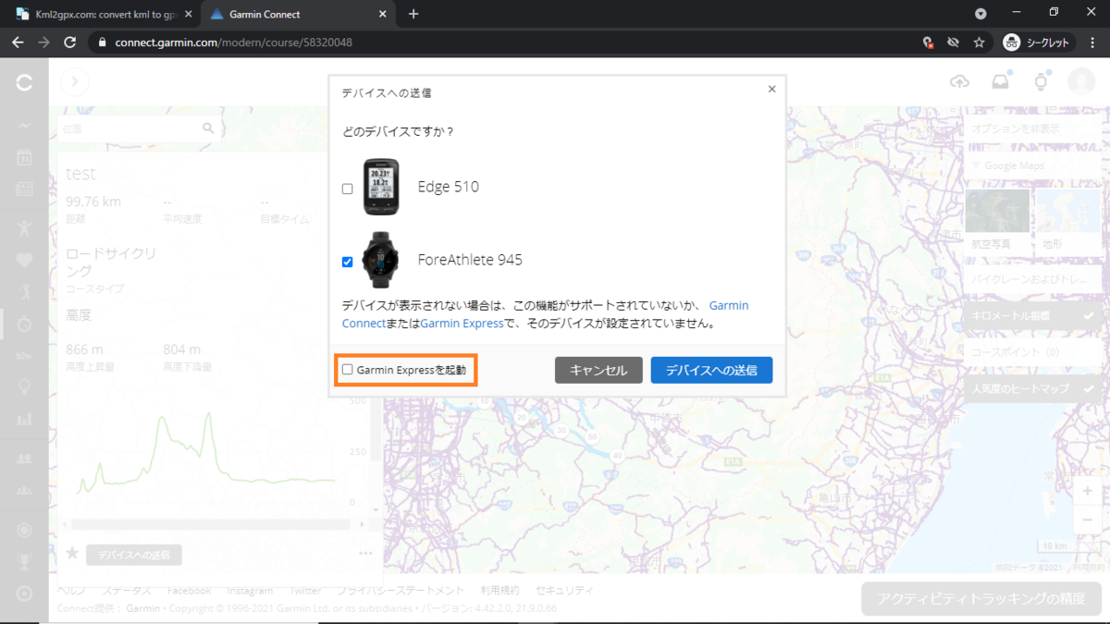Open the 利用規約 footer link

coord(499,590)
